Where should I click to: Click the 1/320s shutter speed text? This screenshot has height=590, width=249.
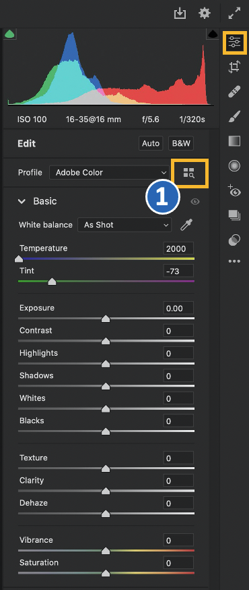click(192, 119)
